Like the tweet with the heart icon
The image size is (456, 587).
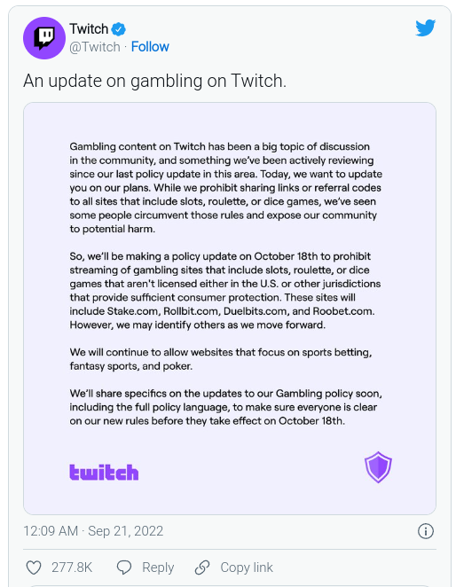pyautogui.click(x=34, y=567)
